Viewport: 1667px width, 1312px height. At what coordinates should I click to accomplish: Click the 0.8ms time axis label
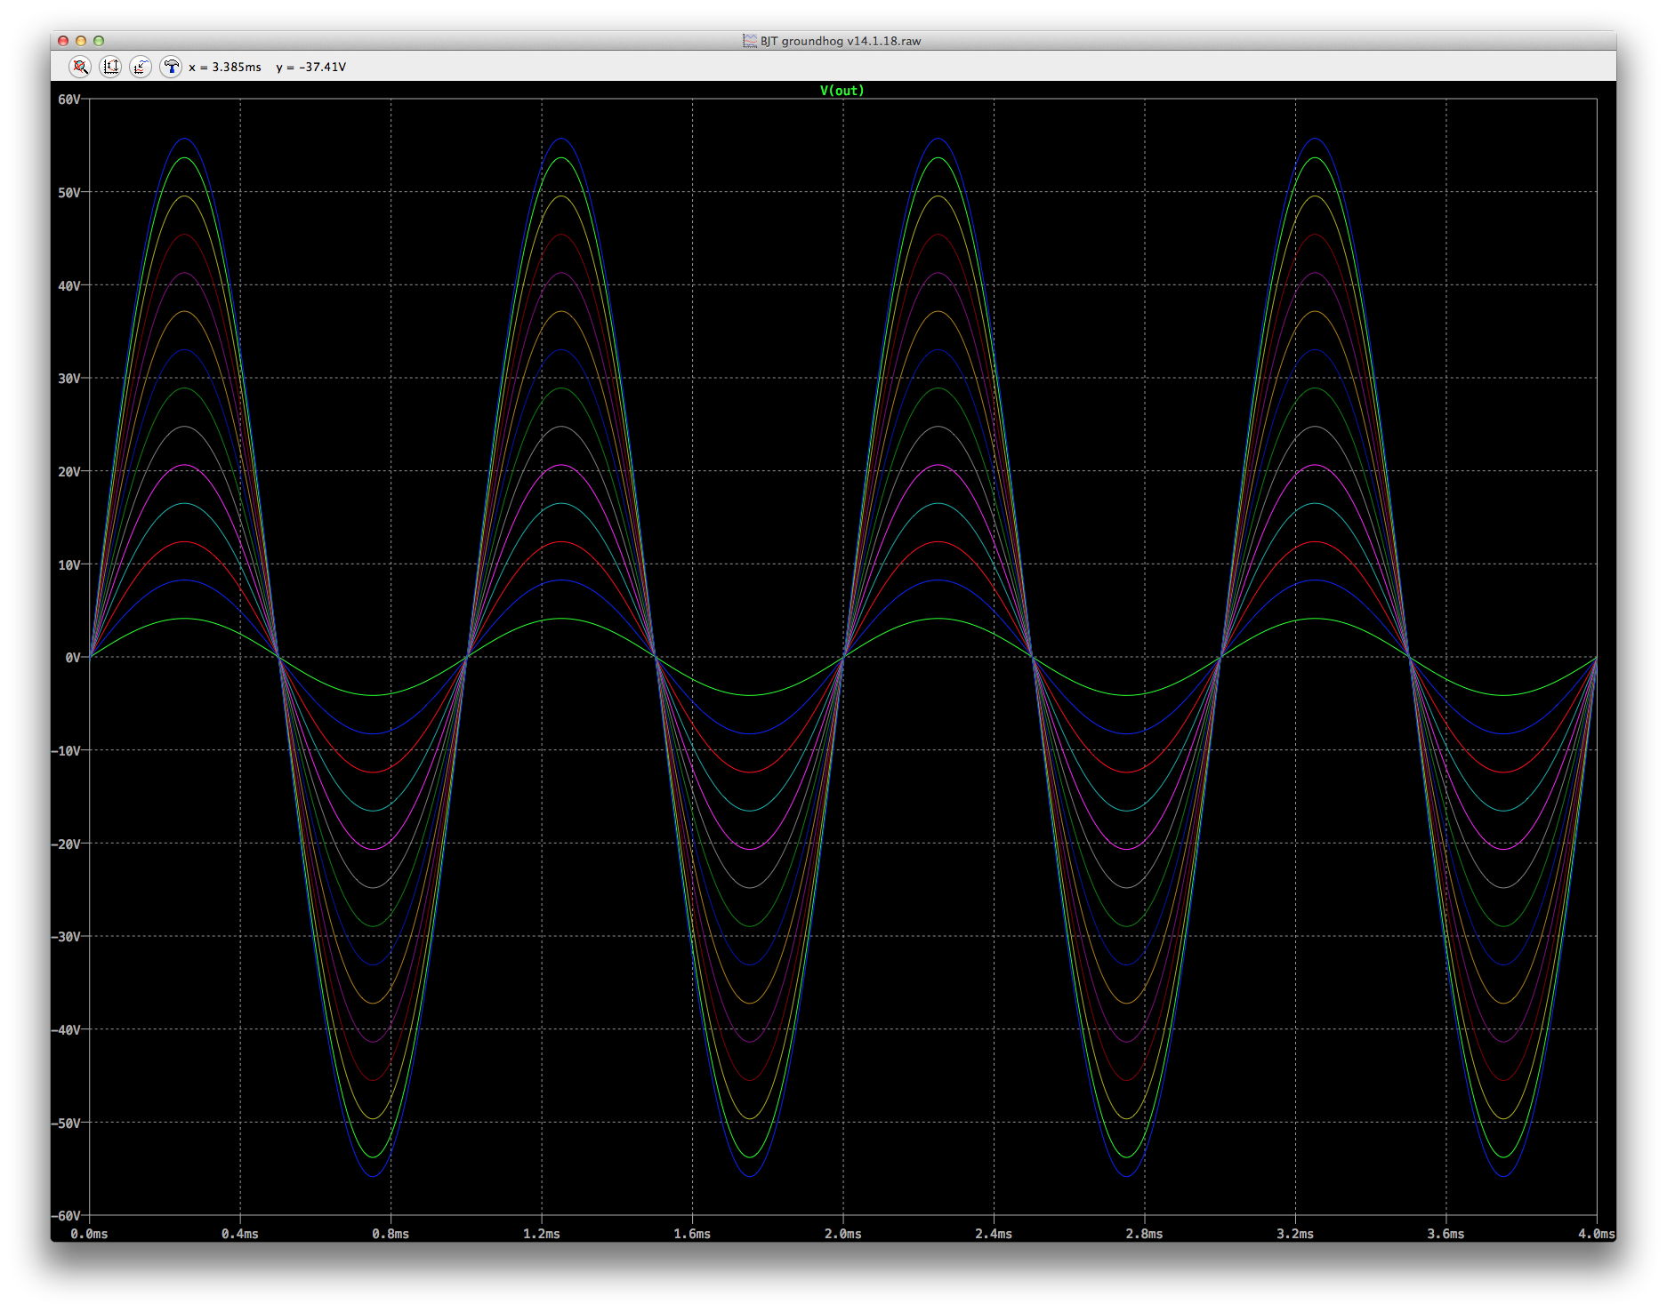(x=391, y=1234)
